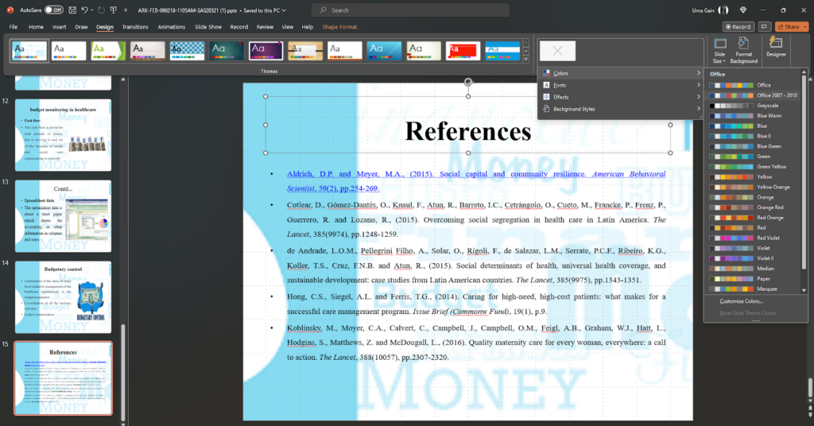Toggle the AutoSave switch
The height and width of the screenshot is (426, 814).
[x=53, y=10]
